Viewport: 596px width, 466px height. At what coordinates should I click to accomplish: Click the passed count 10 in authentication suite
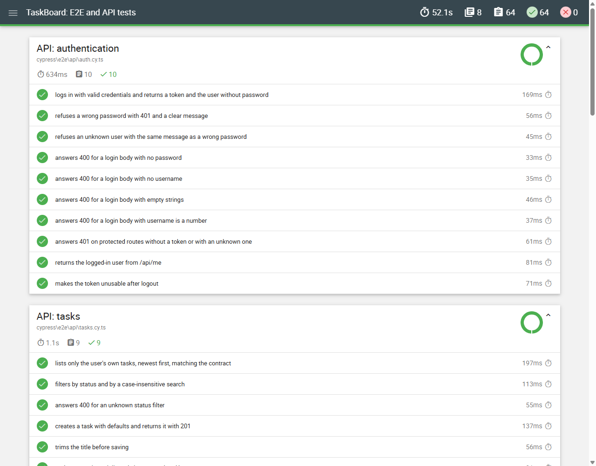pyautogui.click(x=108, y=74)
